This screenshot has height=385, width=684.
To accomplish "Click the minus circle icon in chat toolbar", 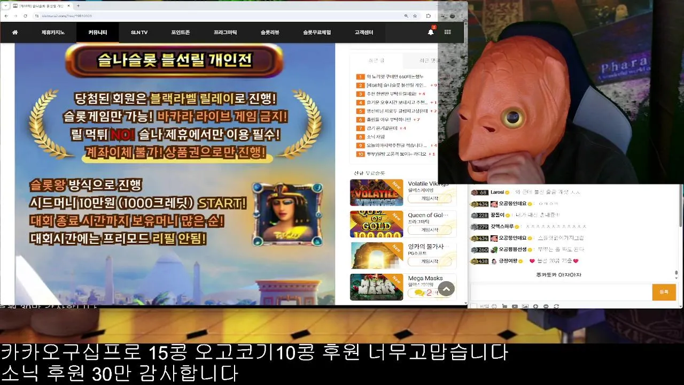I will tap(546, 306).
